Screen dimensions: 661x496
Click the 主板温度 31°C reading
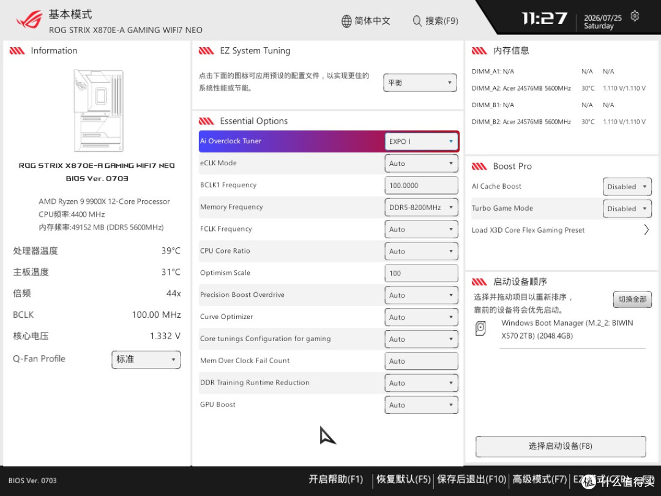(97, 272)
